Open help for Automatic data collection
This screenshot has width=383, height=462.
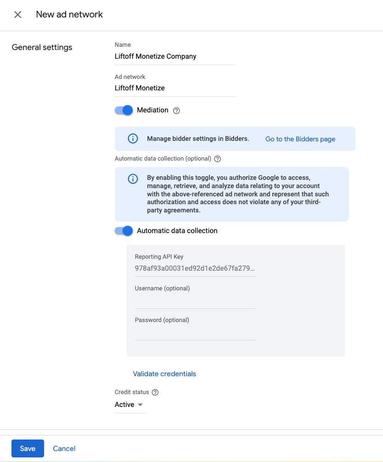[218, 159]
